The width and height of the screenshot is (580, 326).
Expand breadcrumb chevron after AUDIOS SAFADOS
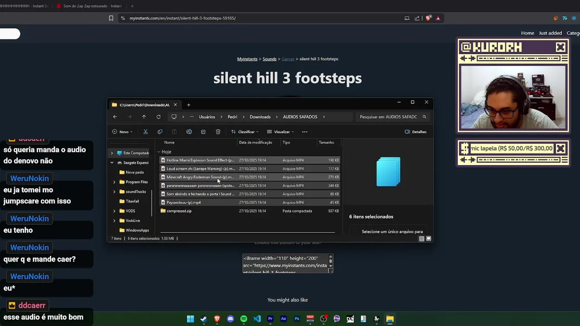pos(324,117)
